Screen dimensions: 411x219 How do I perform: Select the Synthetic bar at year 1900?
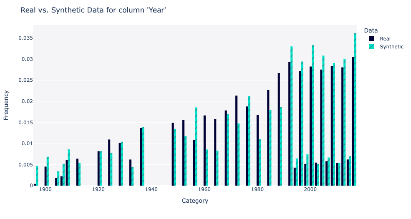[48, 171]
